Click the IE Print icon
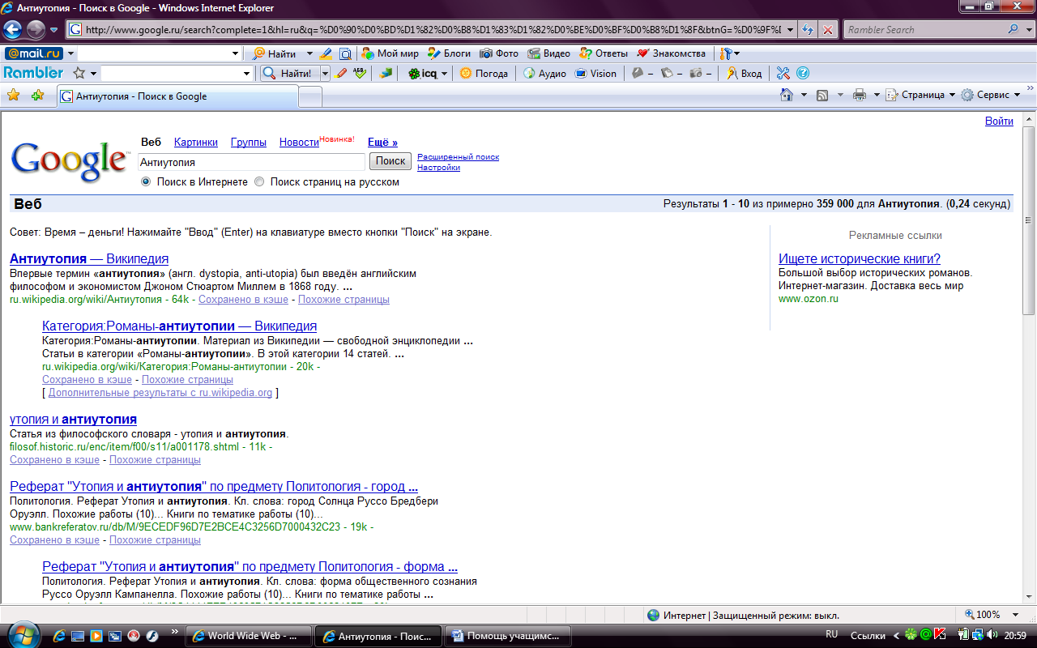The height and width of the screenshot is (648, 1037). 860,95
